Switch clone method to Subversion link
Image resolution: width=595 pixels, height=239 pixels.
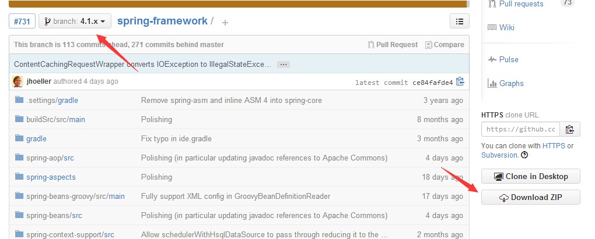[499, 155]
